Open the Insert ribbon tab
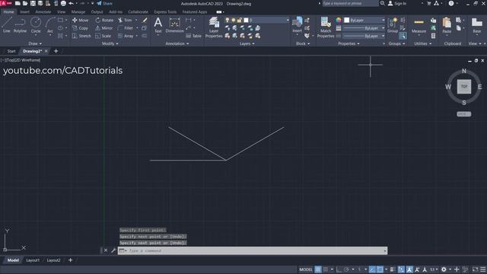 pos(24,12)
